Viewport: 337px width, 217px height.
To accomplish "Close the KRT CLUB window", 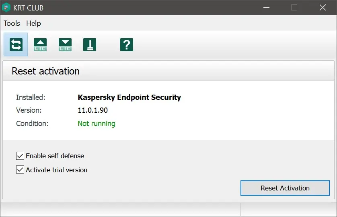I will [323, 8].
